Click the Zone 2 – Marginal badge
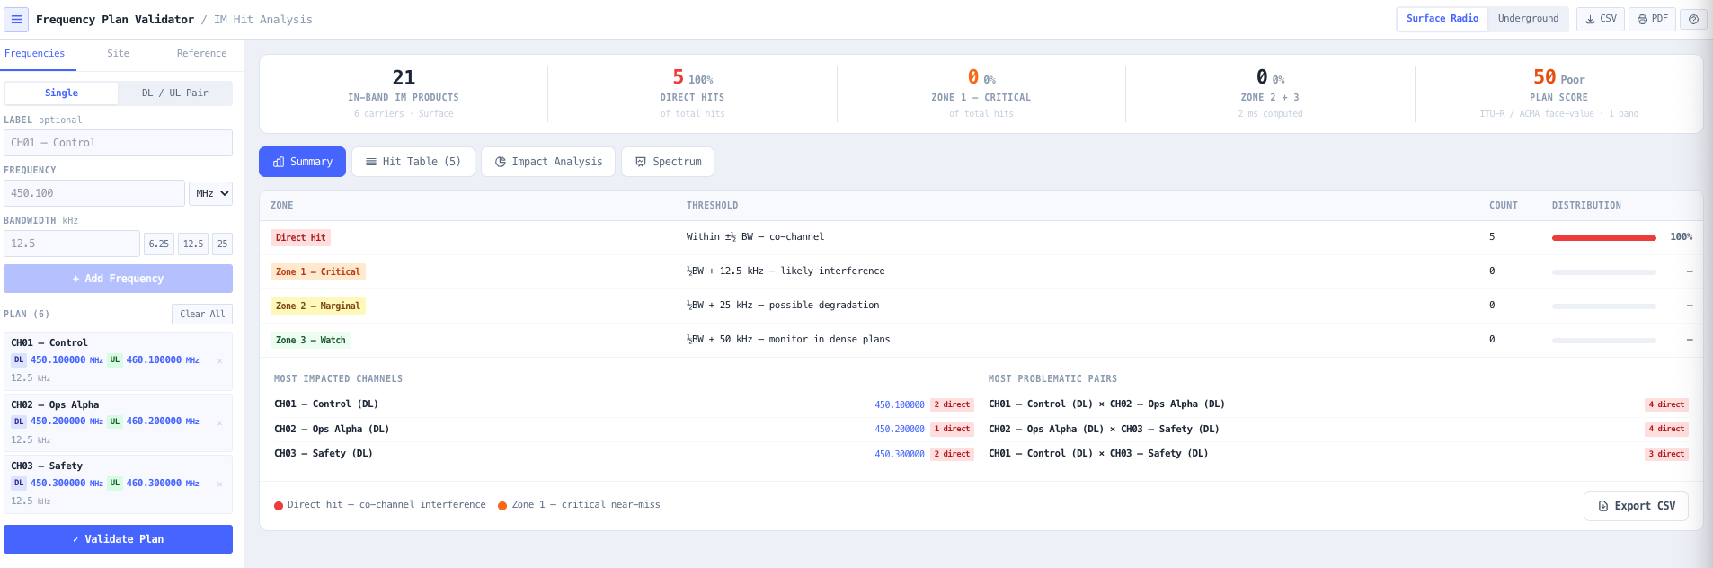Image resolution: width=1713 pixels, height=568 pixels. click(x=317, y=306)
